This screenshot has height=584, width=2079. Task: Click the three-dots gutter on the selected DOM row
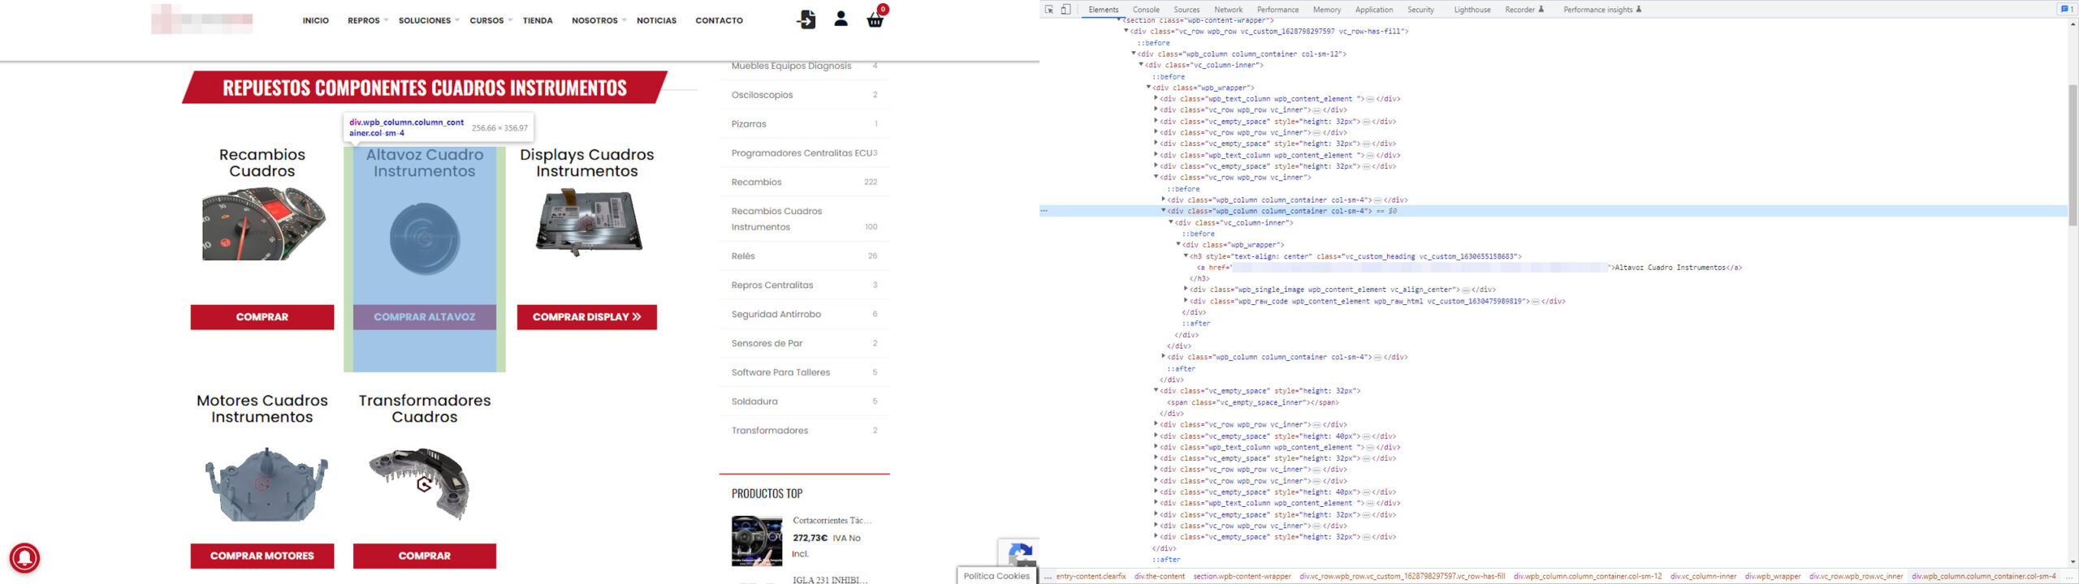click(1044, 211)
